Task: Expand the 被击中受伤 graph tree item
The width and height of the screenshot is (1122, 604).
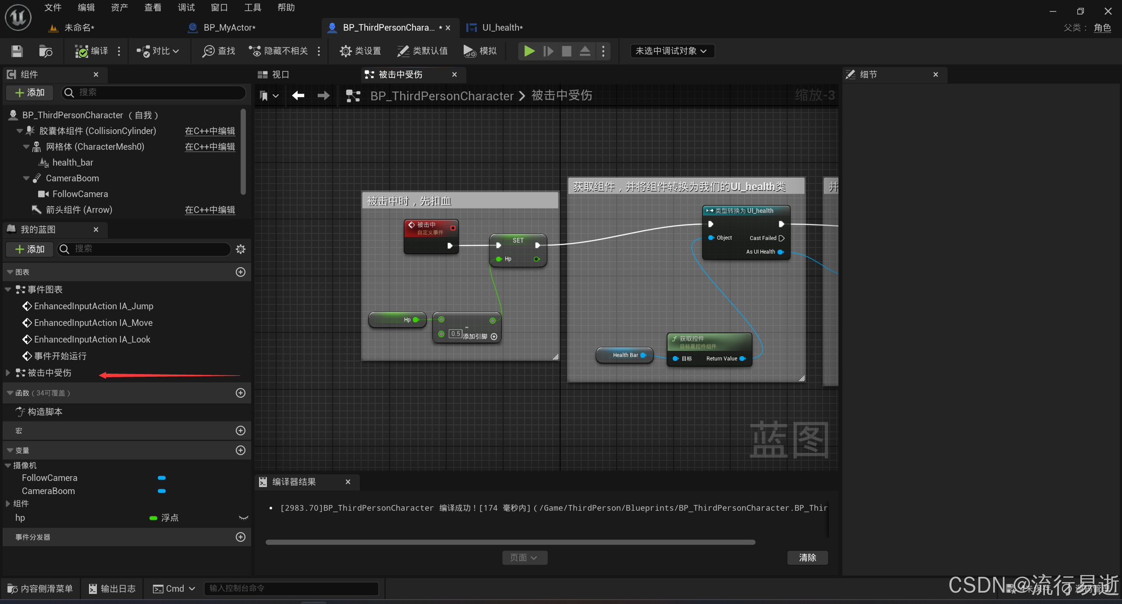Action: click(8, 373)
